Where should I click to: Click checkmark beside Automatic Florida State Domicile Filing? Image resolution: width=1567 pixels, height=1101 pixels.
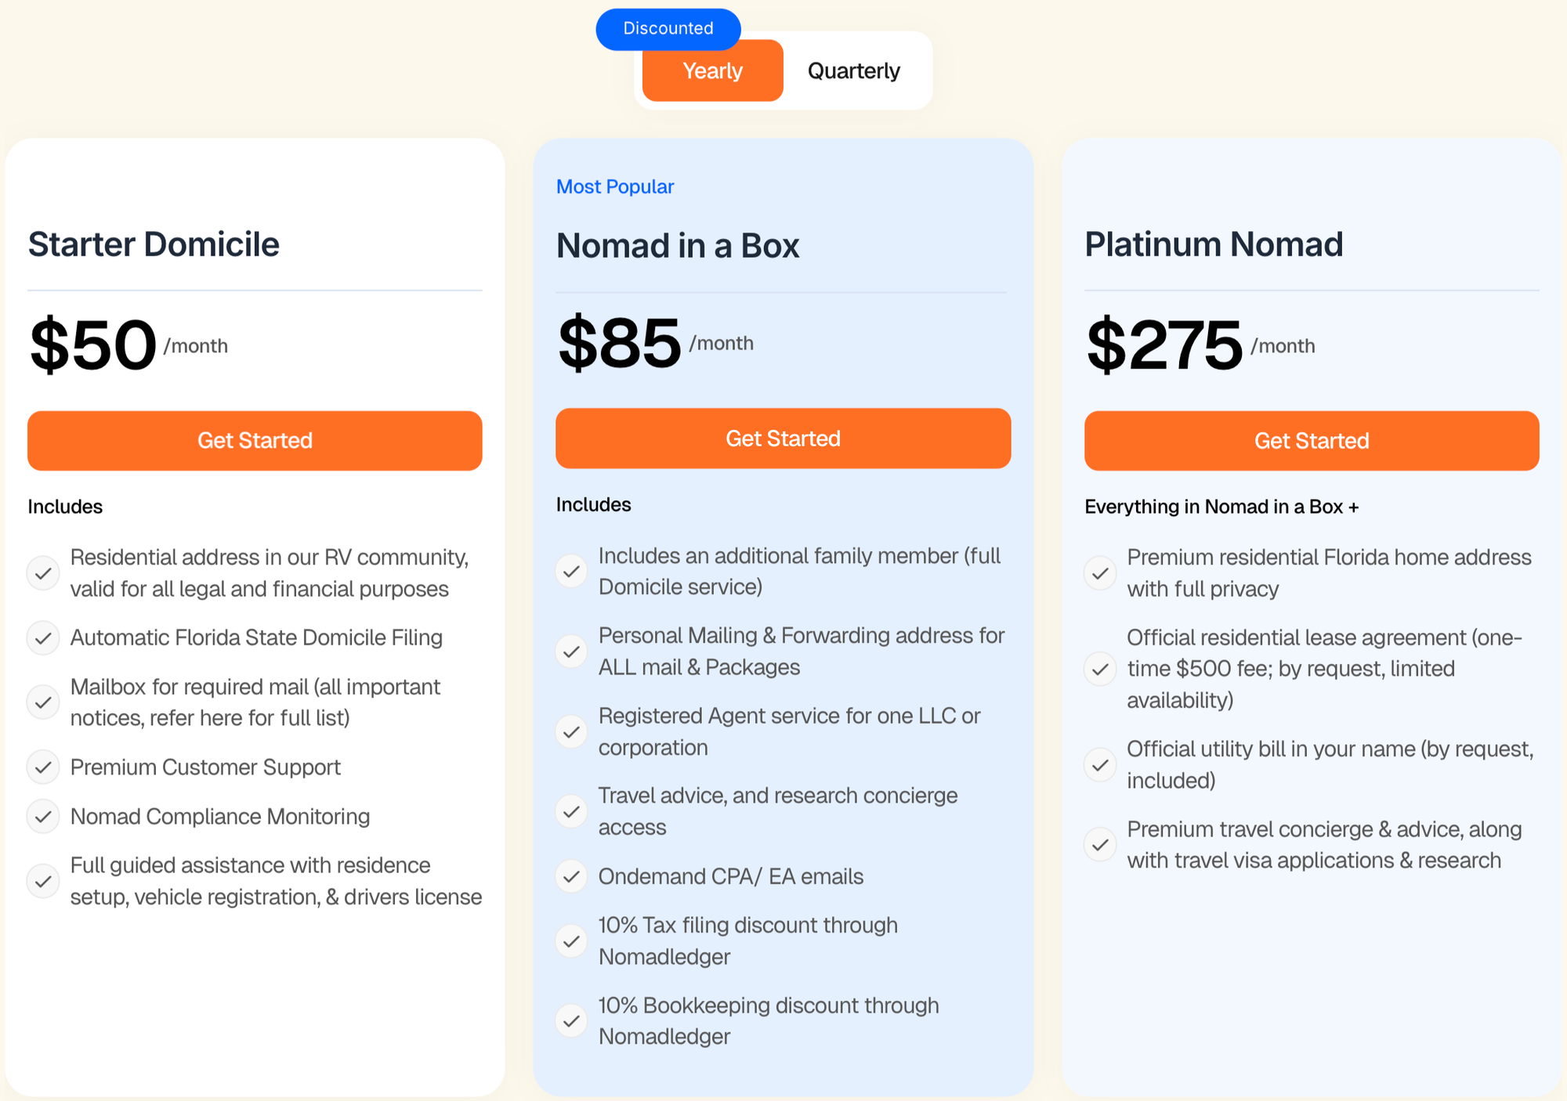44,638
